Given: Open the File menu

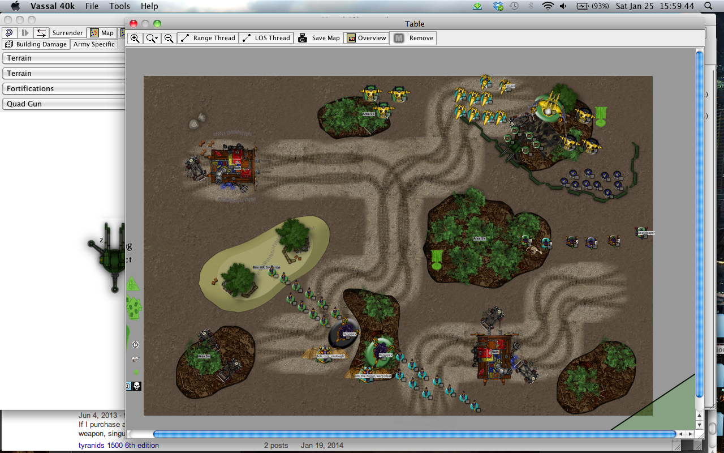Looking at the screenshot, I should click(x=92, y=6).
